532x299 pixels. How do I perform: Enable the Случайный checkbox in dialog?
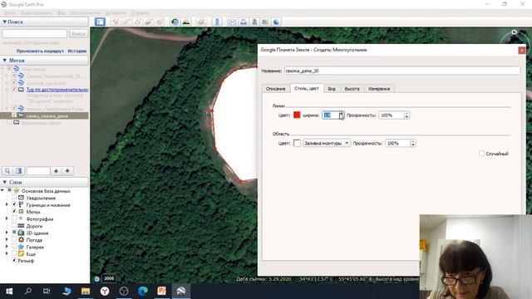tap(481, 154)
